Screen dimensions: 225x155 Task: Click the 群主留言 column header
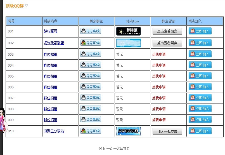tap(168, 21)
